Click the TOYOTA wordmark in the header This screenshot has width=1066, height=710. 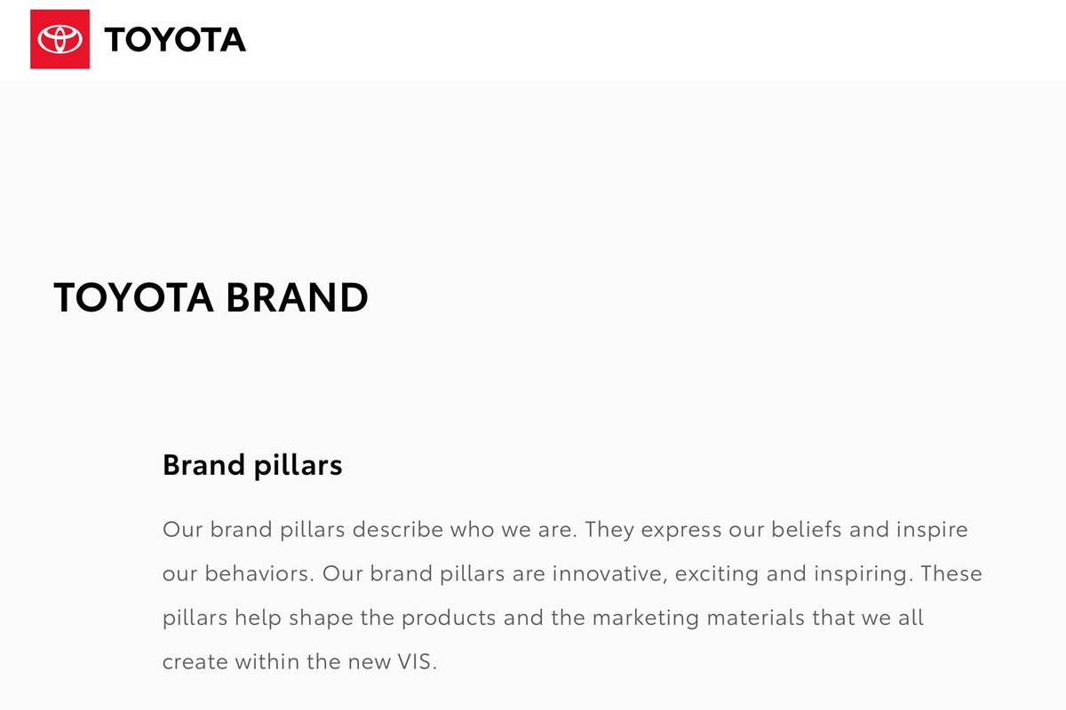coord(175,40)
